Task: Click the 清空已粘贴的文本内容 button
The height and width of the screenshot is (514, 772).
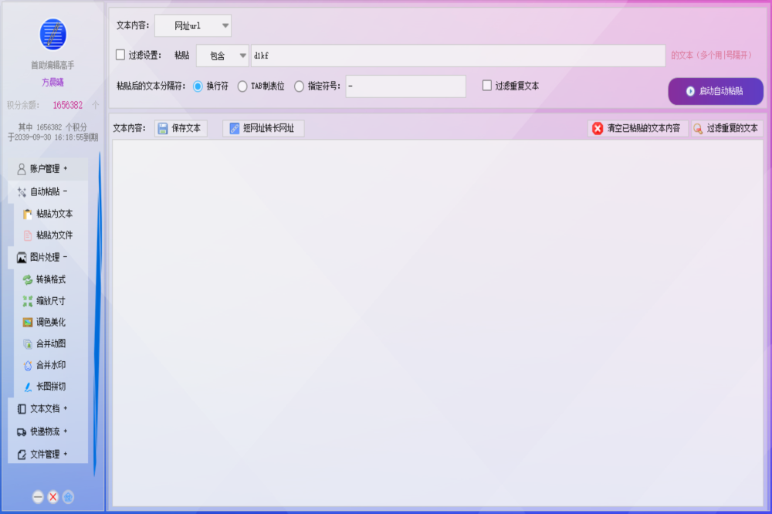Action: (x=637, y=128)
